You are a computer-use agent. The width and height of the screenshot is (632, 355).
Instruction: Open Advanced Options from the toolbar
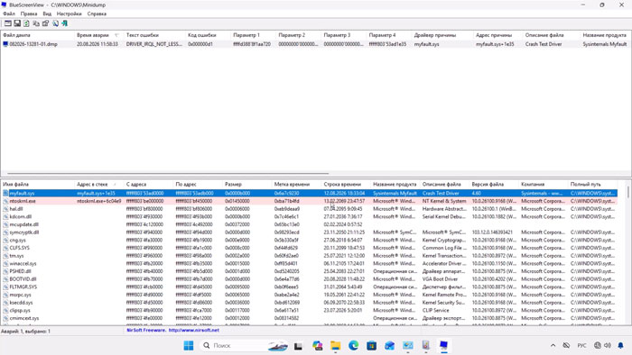[7, 23]
